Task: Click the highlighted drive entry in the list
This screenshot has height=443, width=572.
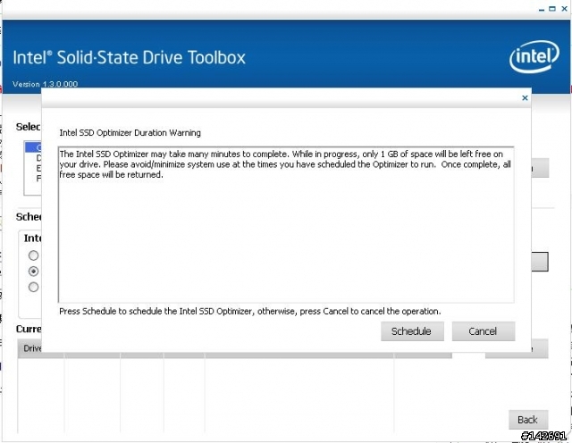Action: (33, 147)
